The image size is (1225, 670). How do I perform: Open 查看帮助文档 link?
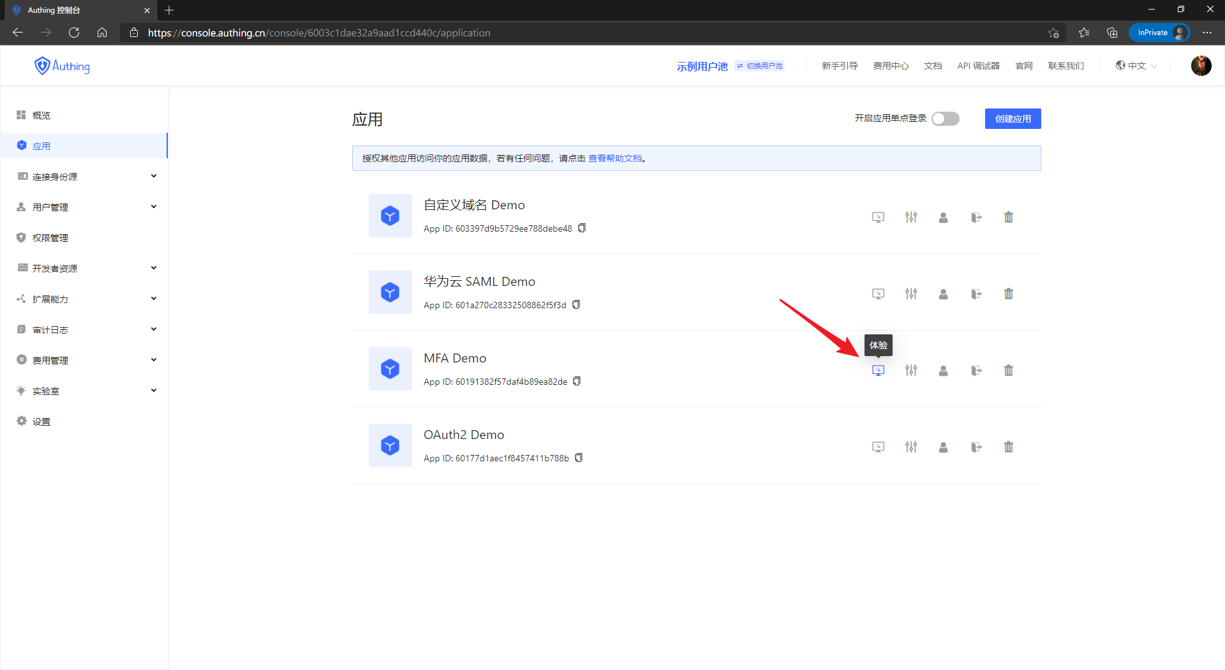click(615, 158)
